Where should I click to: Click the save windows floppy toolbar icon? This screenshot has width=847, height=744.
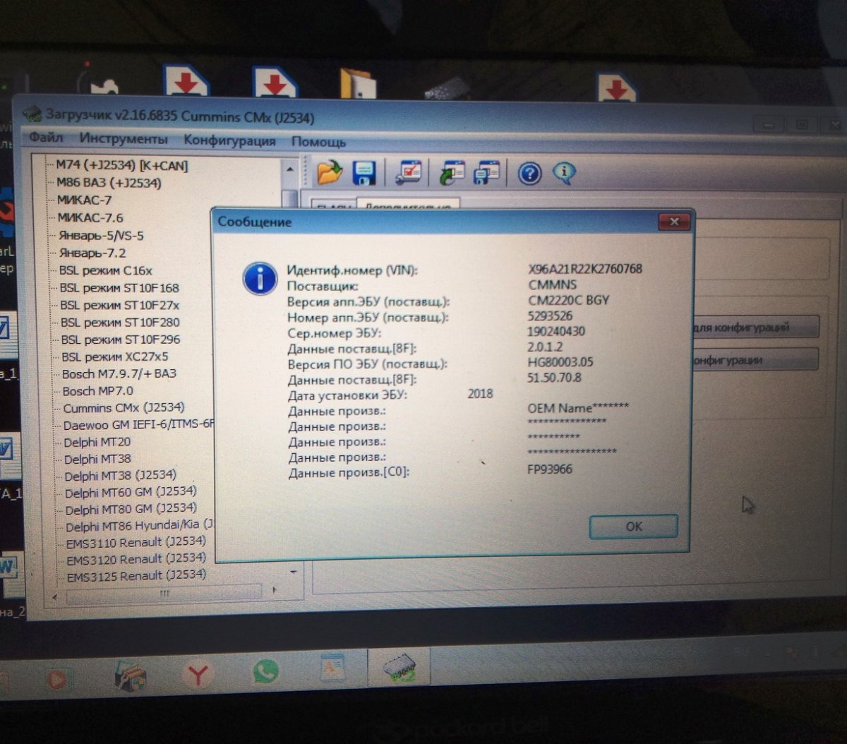[x=486, y=173]
